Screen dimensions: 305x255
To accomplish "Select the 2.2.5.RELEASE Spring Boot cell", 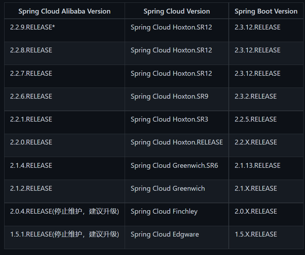I will 266,122.
